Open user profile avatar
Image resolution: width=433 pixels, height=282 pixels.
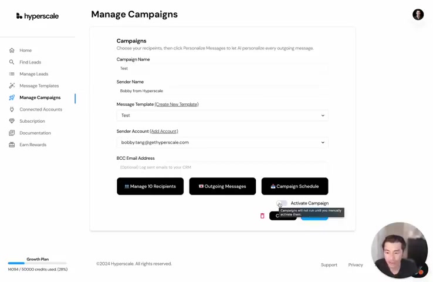pyautogui.click(x=418, y=14)
